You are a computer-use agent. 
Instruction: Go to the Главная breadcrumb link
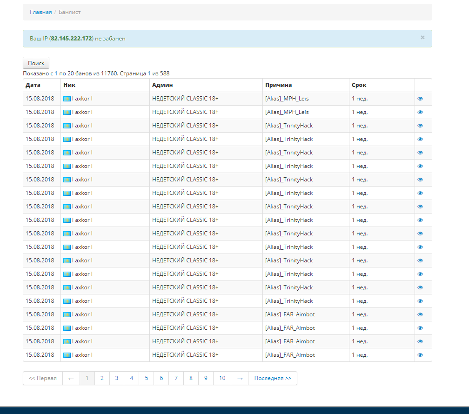pos(40,12)
